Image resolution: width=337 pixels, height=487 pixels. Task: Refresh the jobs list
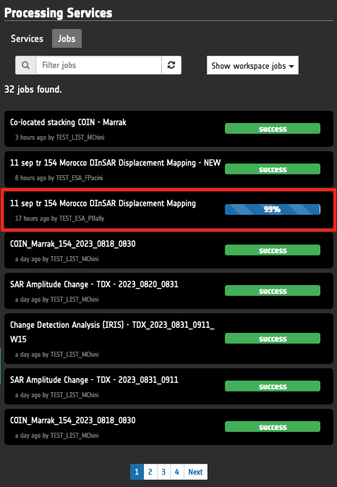click(x=171, y=65)
